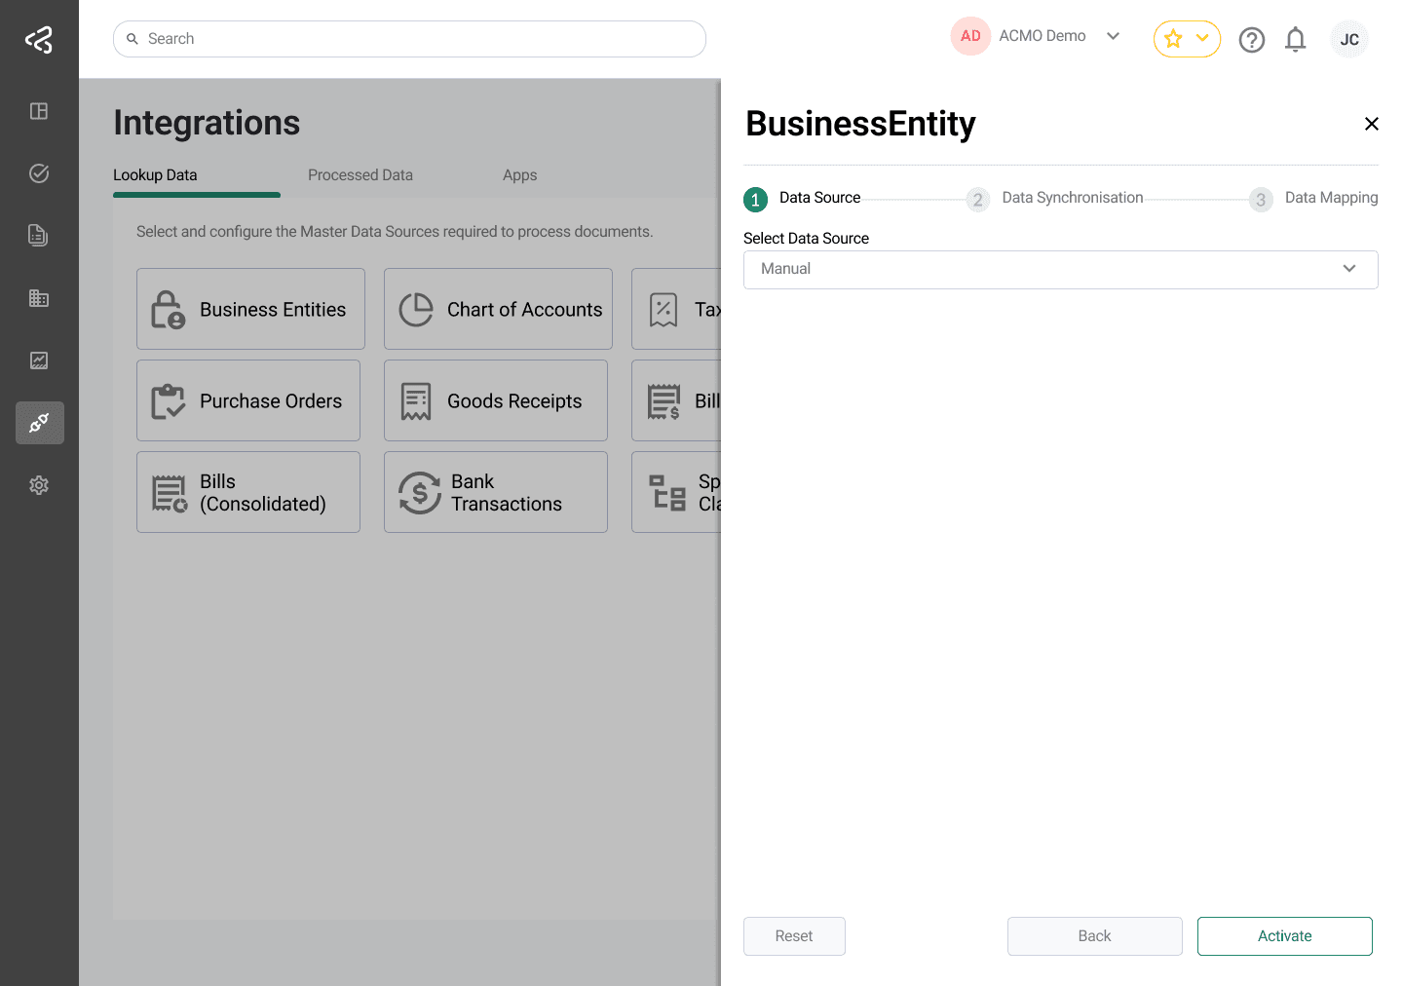Image resolution: width=1403 pixels, height=986 pixels.
Task: Select the dashboard grid icon in sidebar
Action: 39,111
